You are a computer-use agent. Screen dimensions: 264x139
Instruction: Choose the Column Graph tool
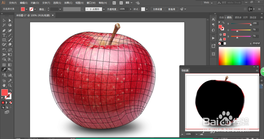[10, 75]
